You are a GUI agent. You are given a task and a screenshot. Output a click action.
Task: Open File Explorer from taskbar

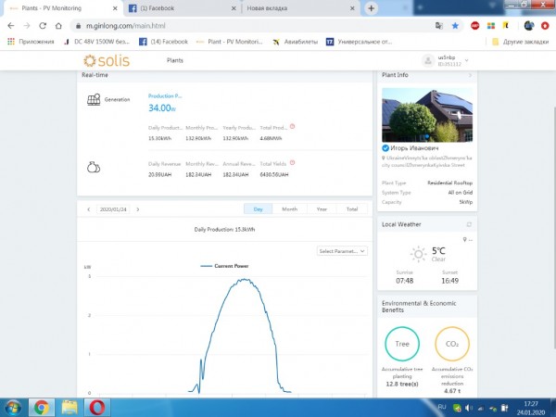tap(69, 408)
